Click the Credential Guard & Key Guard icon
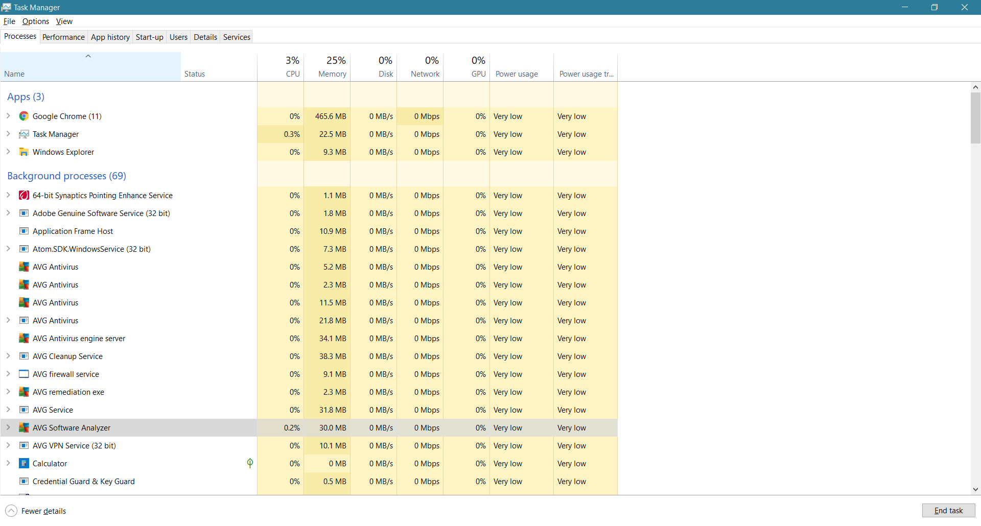 [24, 482]
